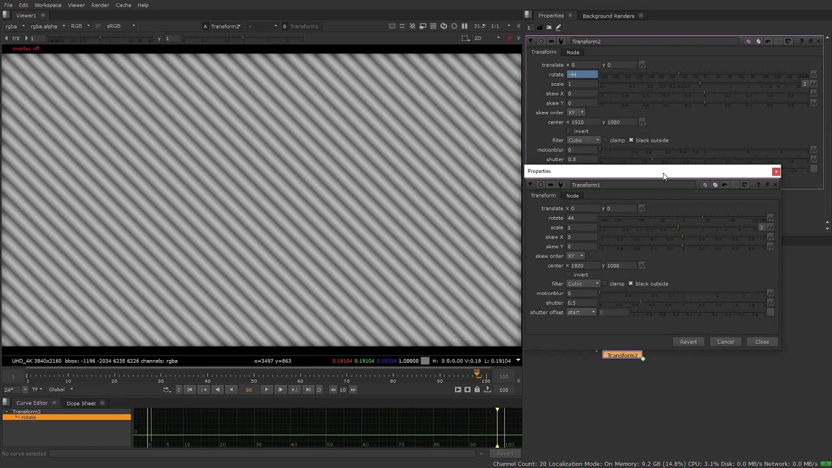Click the translate animation menu icon in Transform1
Image resolution: width=832 pixels, height=468 pixels.
[x=642, y=208]
